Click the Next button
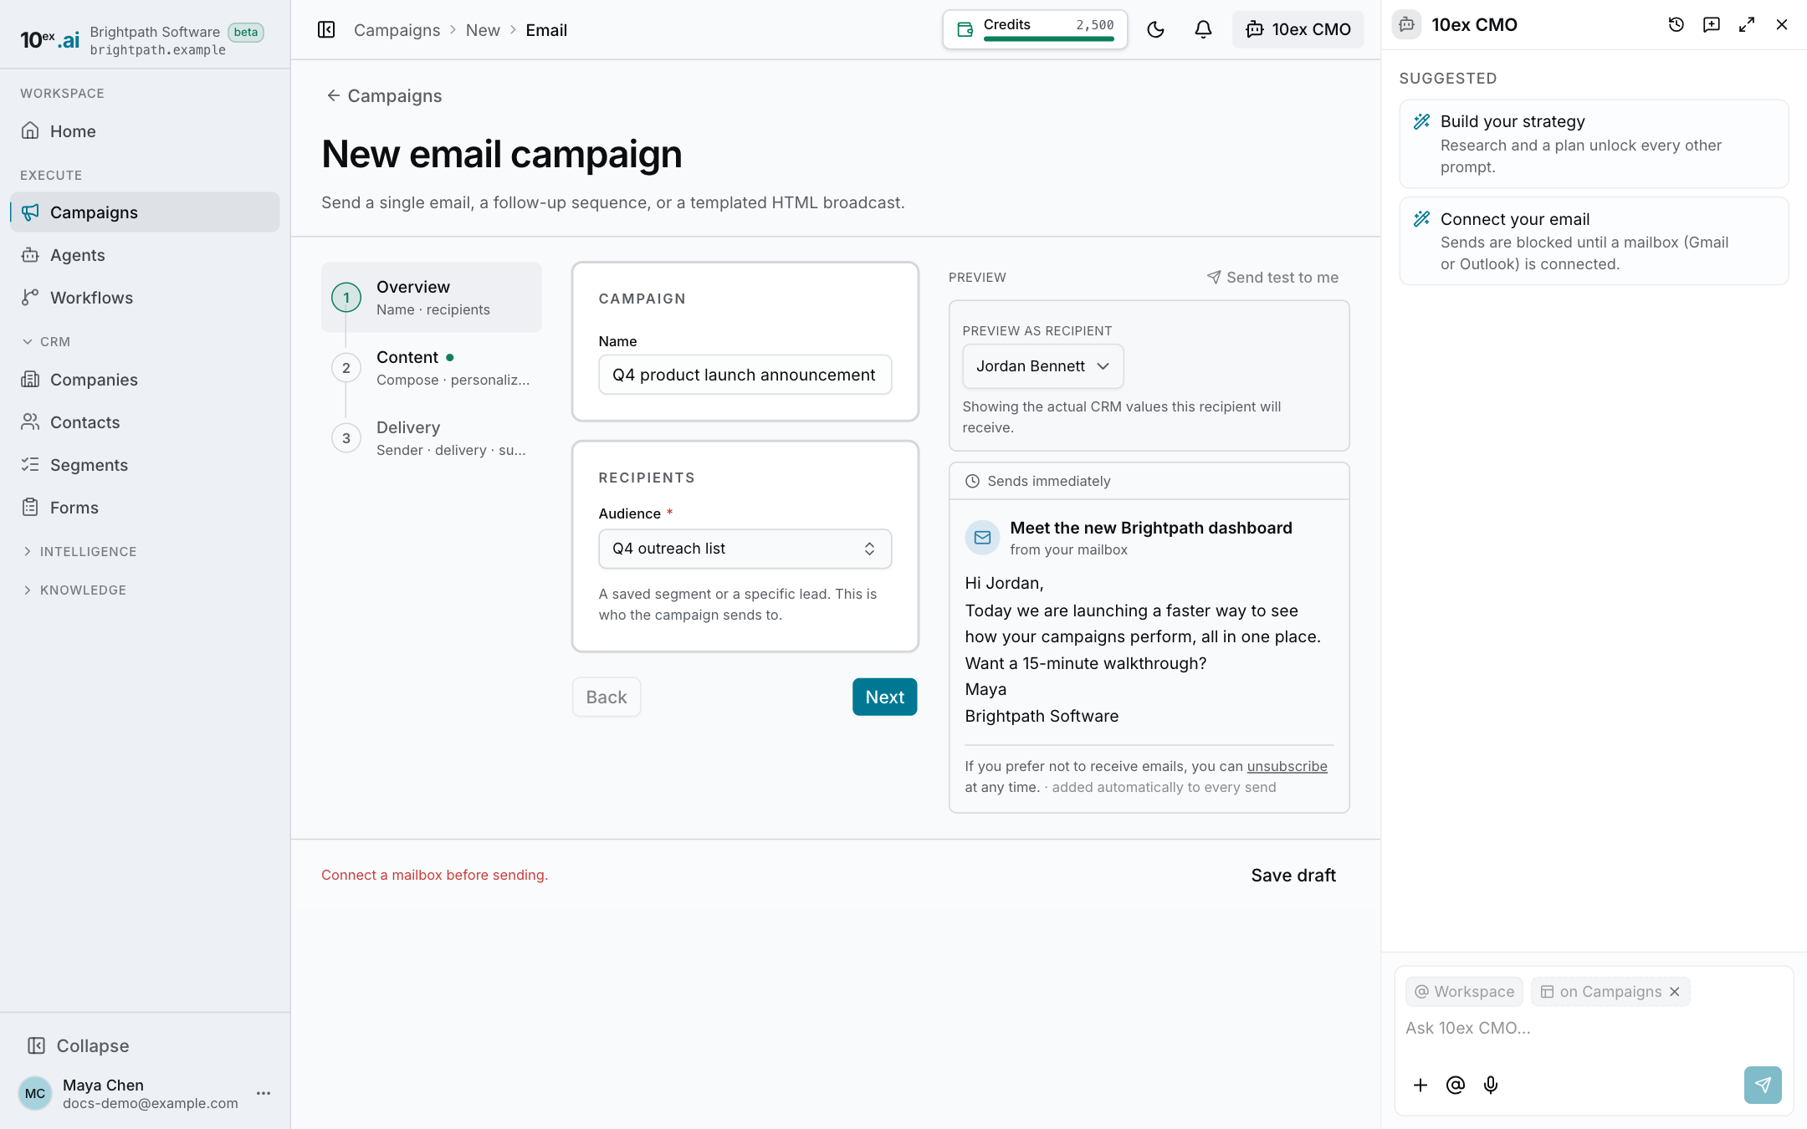 (884, 697)
